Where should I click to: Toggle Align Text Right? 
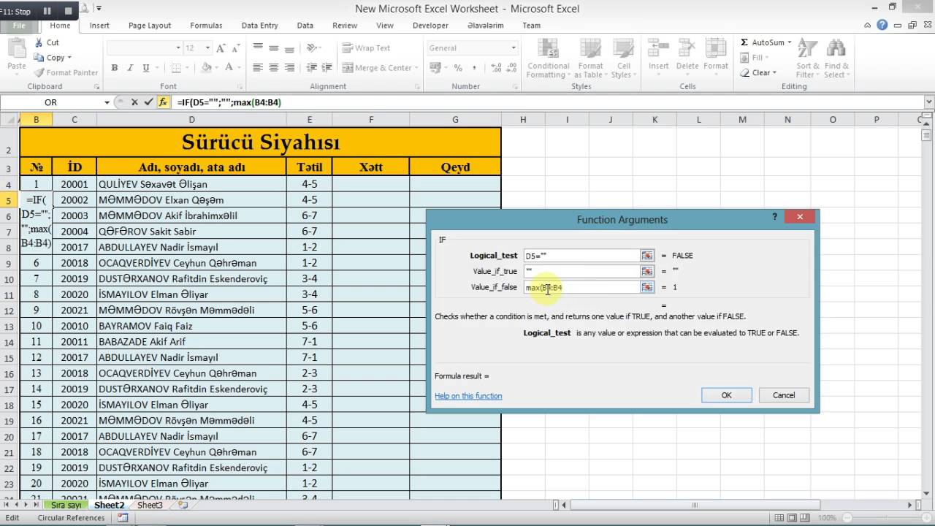[x=290, y=68]
